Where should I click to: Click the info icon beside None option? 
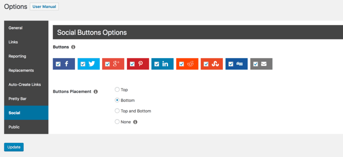pyautogui.click(x=135, y=122)
